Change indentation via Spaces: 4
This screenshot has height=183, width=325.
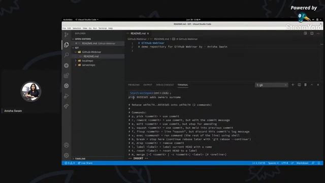273,163
